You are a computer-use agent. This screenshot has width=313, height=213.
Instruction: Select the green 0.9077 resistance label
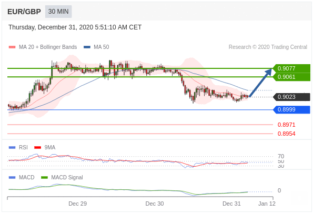point(291,68)
